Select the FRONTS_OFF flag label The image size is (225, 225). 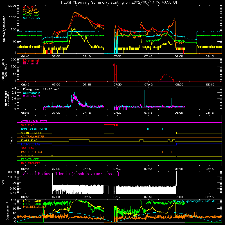click(x=30, y=159)
